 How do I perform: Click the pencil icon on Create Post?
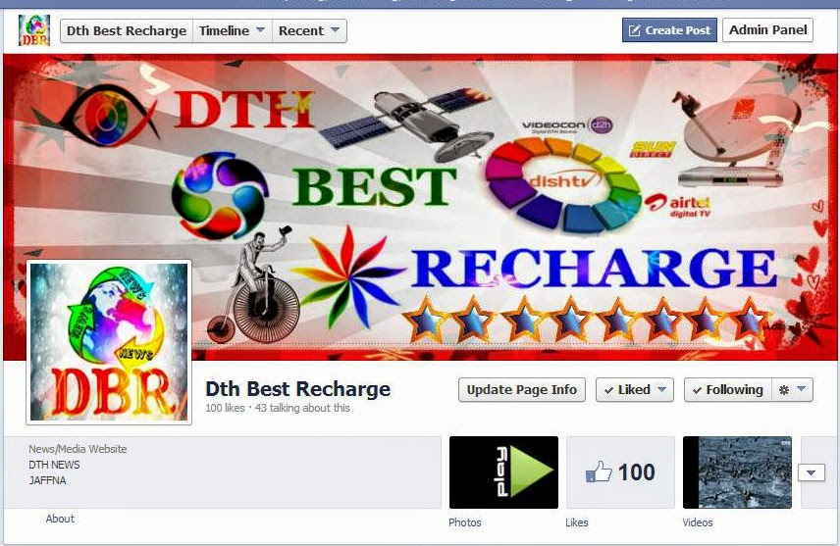(x=634, y=30)
